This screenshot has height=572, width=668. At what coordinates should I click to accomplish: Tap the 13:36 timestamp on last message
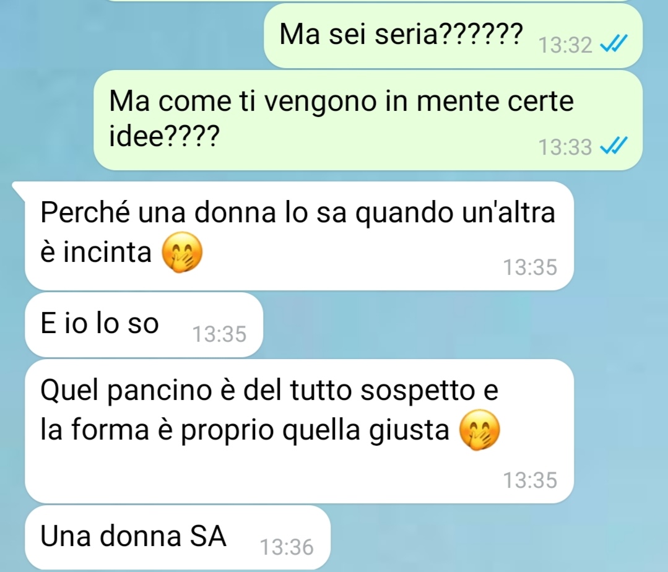click(x=287, y=547)
